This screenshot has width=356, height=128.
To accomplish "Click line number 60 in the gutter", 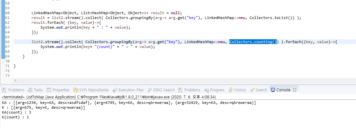I will [x=7, y=13].
